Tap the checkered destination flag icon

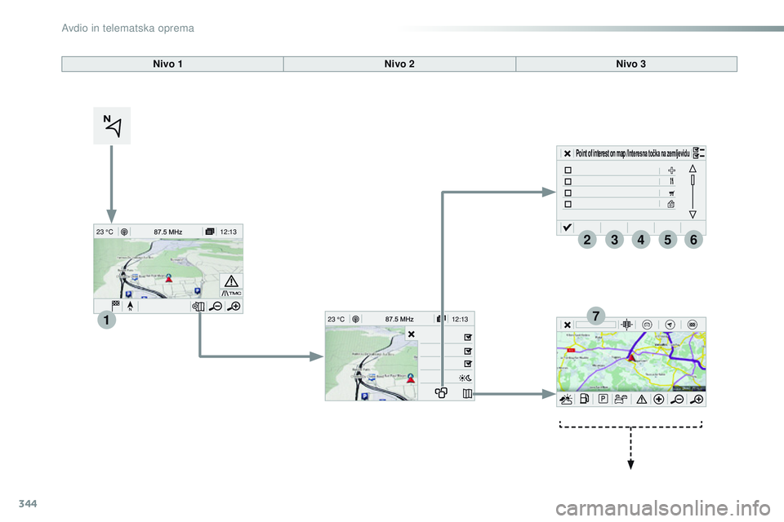tap(115, 306)
